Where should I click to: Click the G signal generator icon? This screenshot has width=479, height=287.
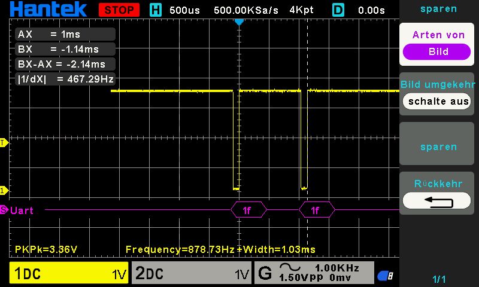pyautogui.click(x=265, y=273)
